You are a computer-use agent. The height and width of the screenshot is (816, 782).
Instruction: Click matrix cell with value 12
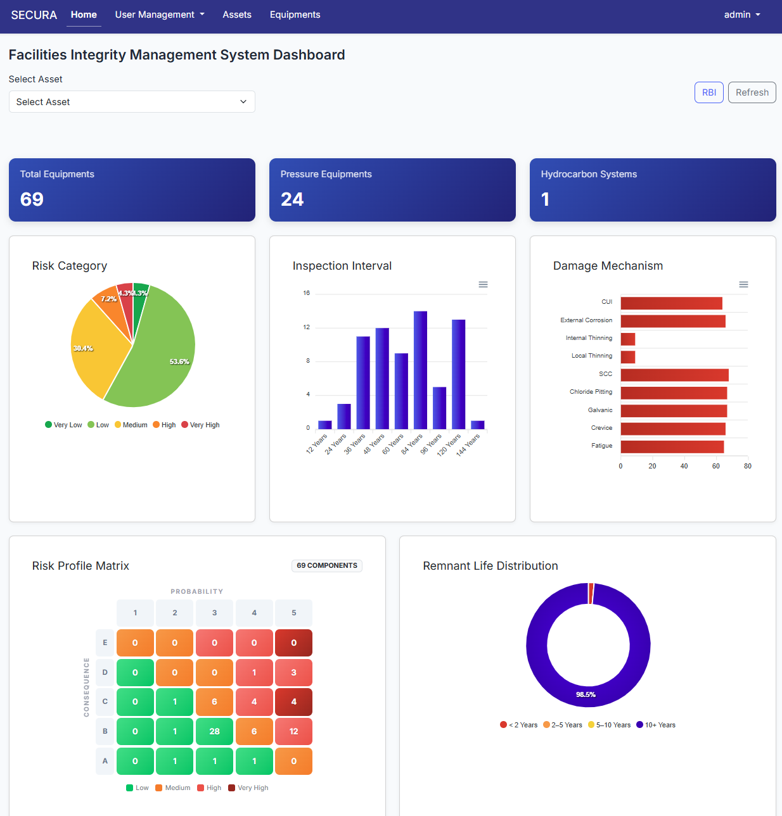(x=293, y=731)
